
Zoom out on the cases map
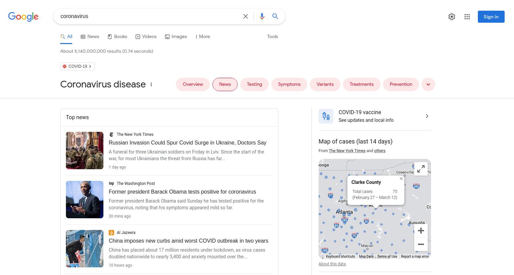pos(421,244)
